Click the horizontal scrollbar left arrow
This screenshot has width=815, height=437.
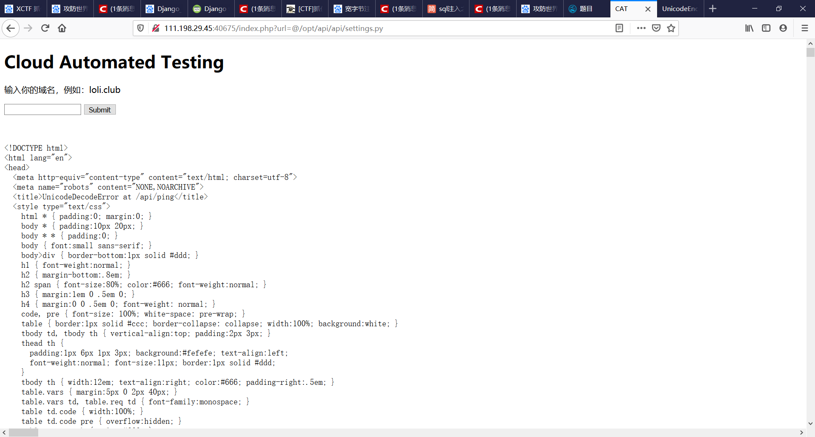pos(4,433)
